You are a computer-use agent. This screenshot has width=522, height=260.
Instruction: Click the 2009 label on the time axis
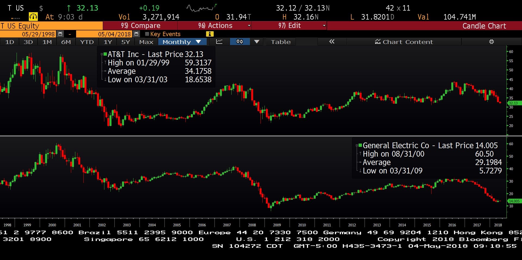[x=277, y=225]
